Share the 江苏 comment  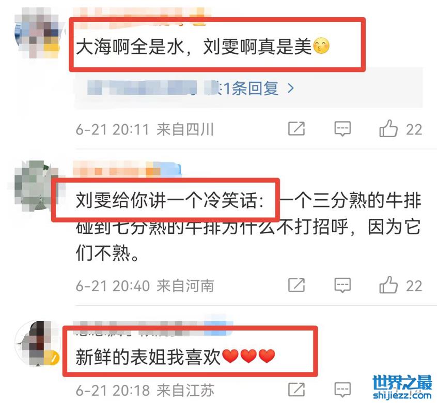[x=296, y=390]
